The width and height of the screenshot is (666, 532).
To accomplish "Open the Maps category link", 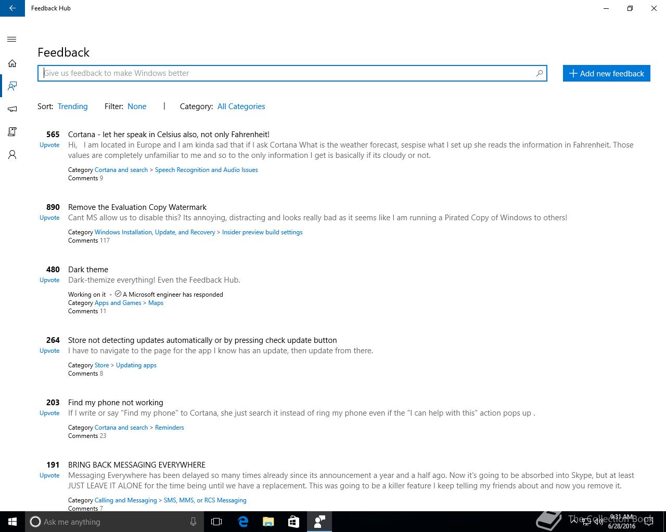I will pyautogui.click(x=156, y=303).
